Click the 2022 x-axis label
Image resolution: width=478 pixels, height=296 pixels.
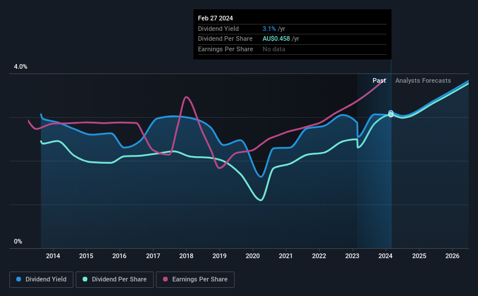point(319,256)
